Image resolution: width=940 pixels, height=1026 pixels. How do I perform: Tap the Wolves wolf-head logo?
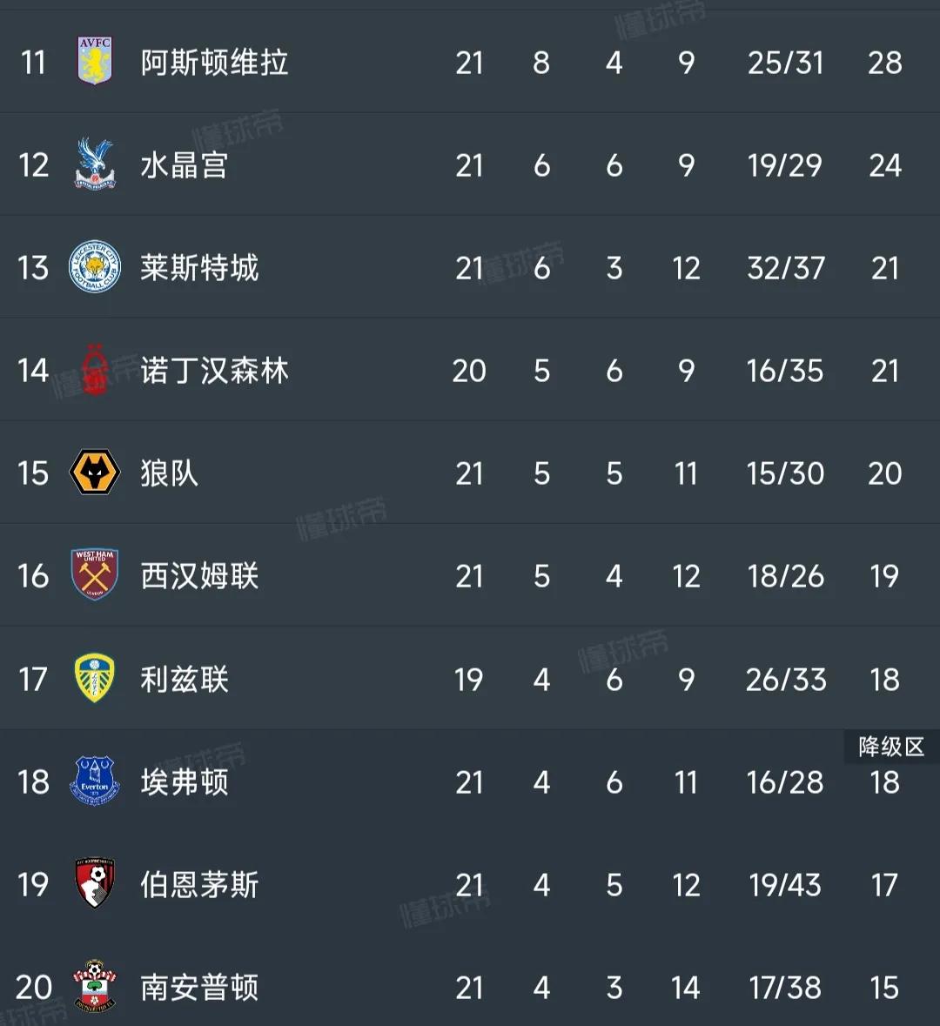pyautogui.click(x=95, y=473)
